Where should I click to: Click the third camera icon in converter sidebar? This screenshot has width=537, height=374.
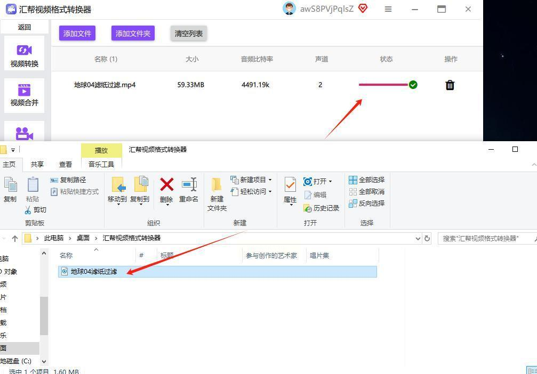25,133
